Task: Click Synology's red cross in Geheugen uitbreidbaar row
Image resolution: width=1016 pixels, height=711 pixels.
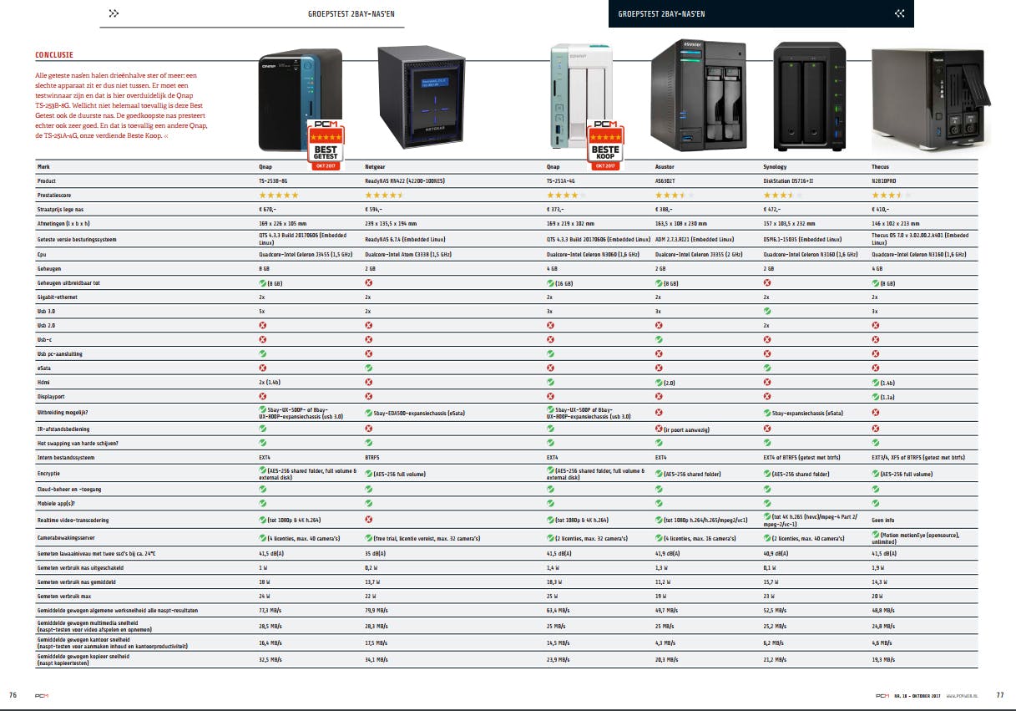Action: 767,282
